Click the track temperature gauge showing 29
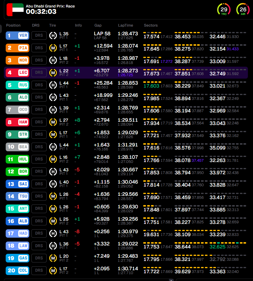The image size is (253, 281). tap(224, 10)
